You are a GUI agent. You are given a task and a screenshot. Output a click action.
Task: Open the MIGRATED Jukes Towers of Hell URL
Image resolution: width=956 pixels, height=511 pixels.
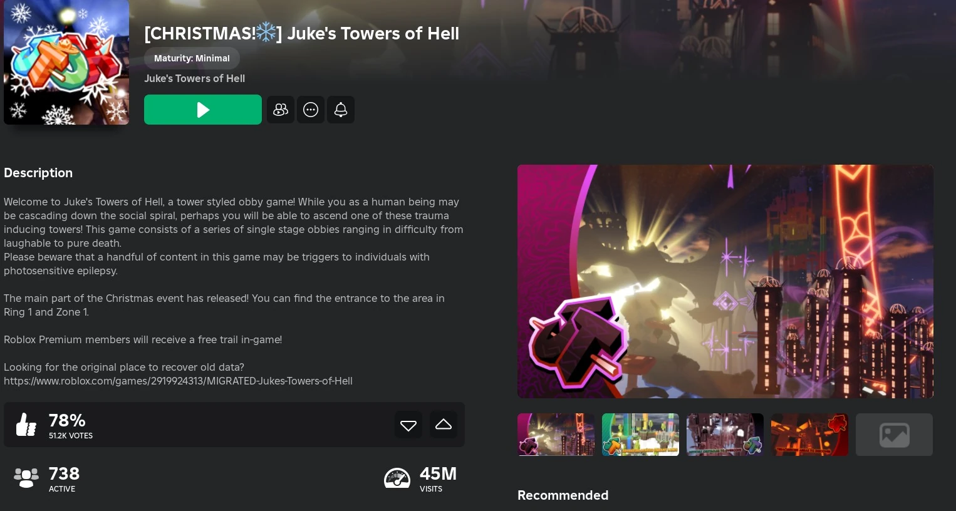pyautogui.click(x=178, y=381)
